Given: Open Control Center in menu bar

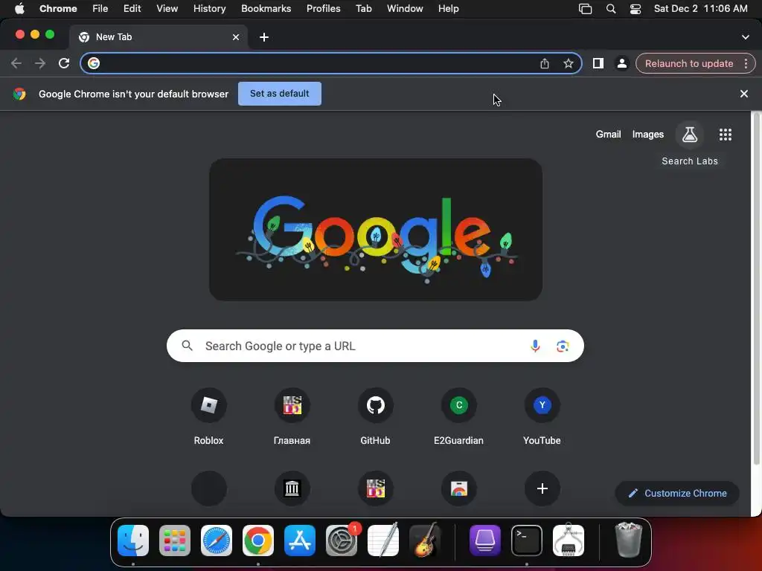Looking at the screenshot, I should click(635, 9).
